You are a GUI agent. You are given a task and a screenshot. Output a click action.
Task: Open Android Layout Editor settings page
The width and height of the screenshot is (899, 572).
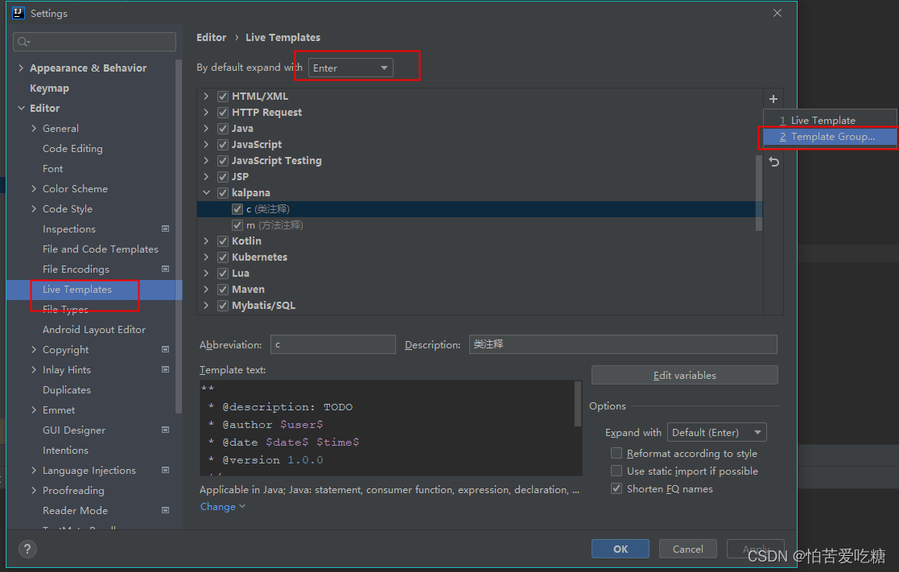[x=94, y=330]
